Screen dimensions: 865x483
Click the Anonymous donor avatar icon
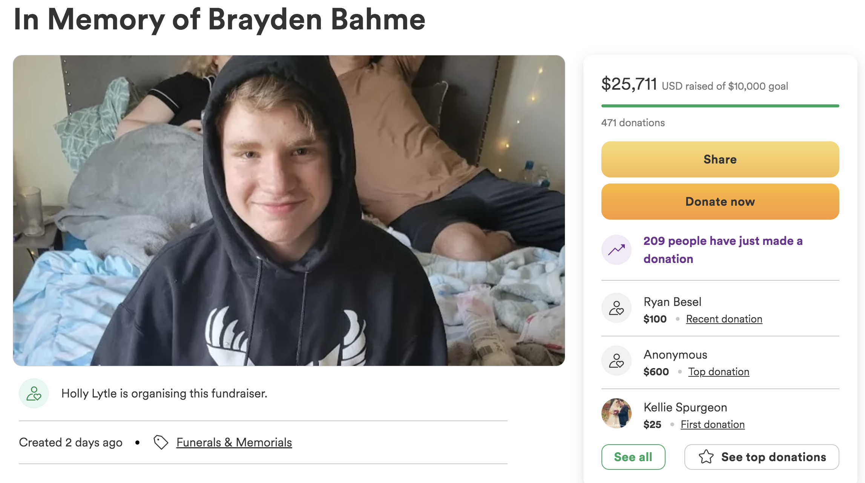tap(617, 361)
